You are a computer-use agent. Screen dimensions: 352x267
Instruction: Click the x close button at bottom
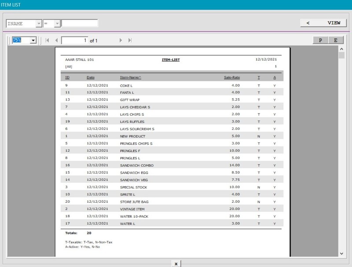[x=176, y=264]
